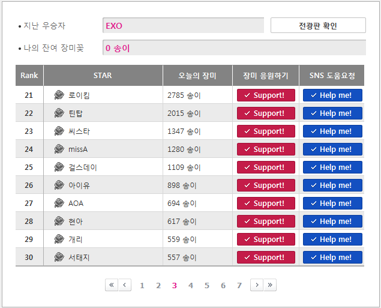Screen dimensions: 381x308
Task: Click Help me! for 현아
Action: point(332,221)
